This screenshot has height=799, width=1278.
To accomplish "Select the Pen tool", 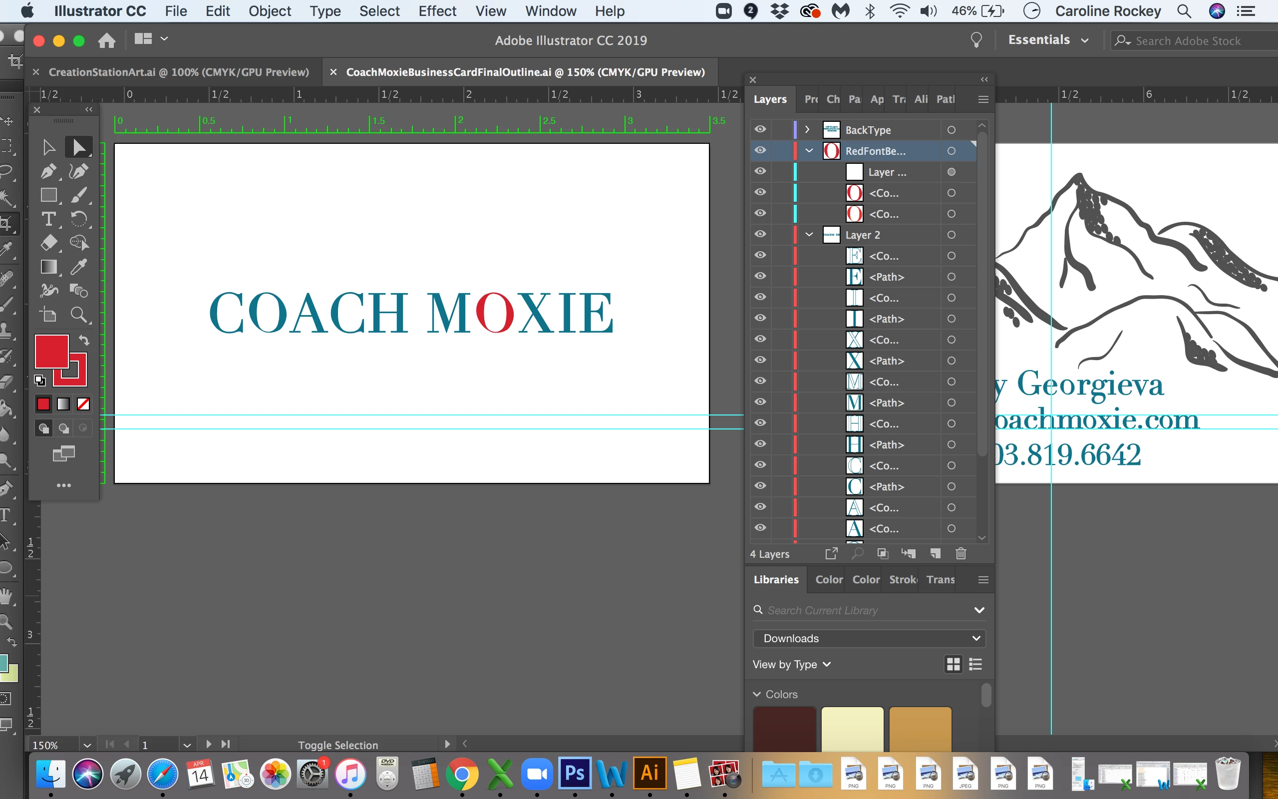I will [48, 171].
